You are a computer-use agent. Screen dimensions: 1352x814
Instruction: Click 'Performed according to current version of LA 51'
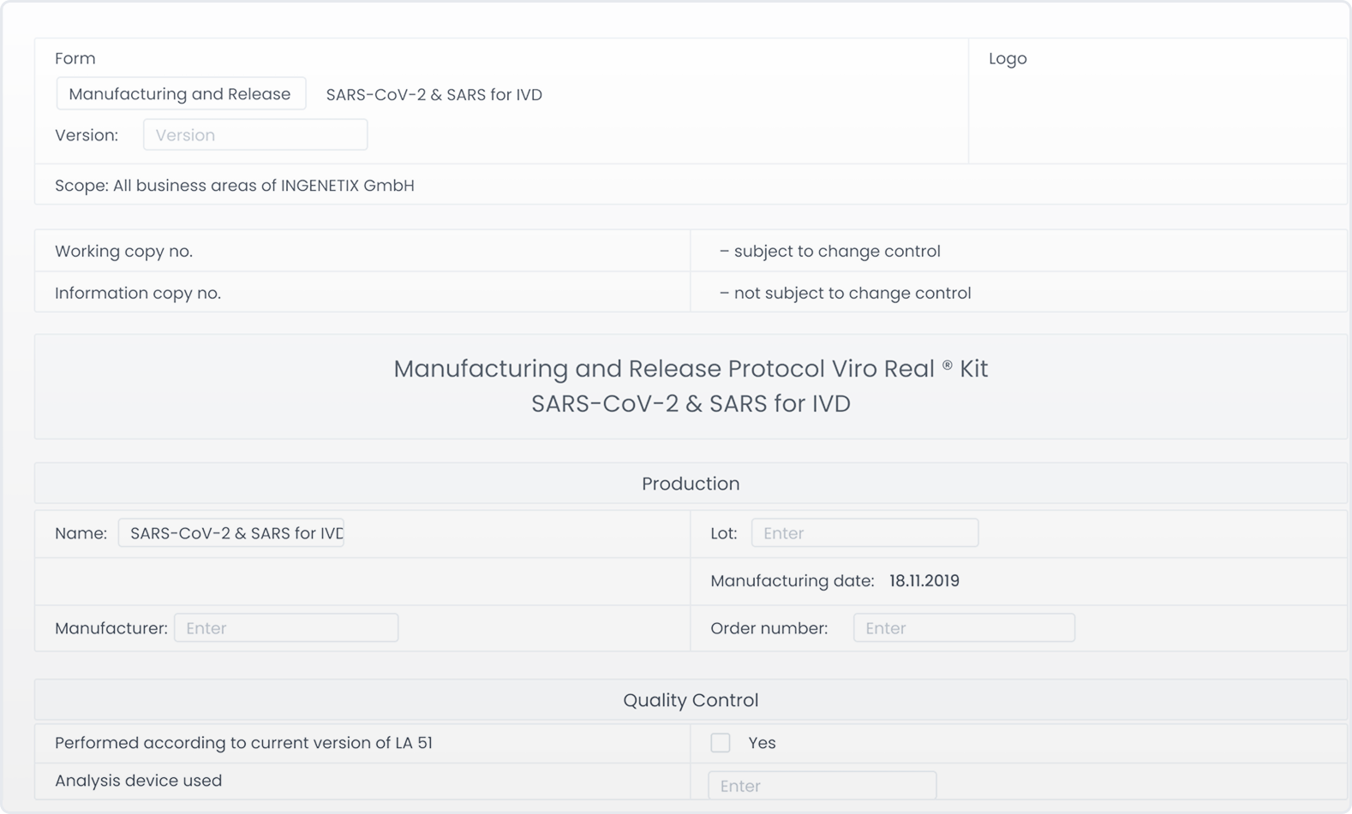click(243, 743)
